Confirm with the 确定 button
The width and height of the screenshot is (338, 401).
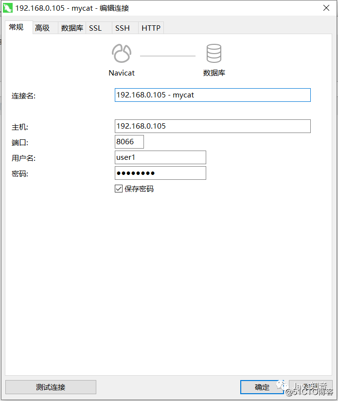click(x=262, y=387)
